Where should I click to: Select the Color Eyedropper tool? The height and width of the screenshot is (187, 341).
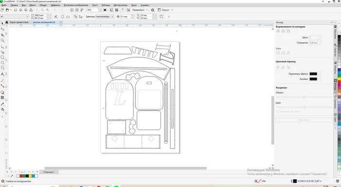click(2, 104)
